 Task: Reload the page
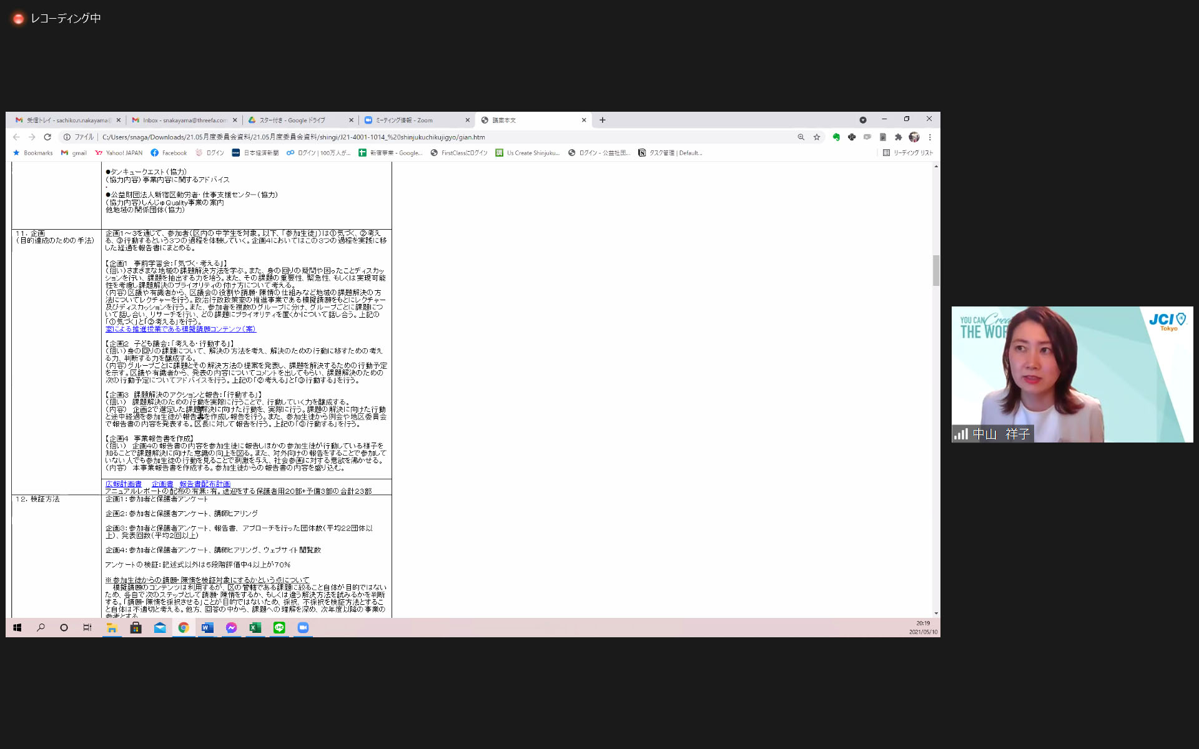point(47,137)
